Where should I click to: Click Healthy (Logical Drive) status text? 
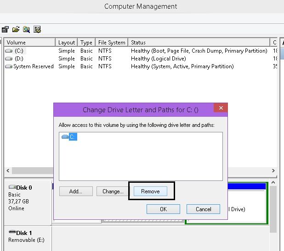(159, 59)
